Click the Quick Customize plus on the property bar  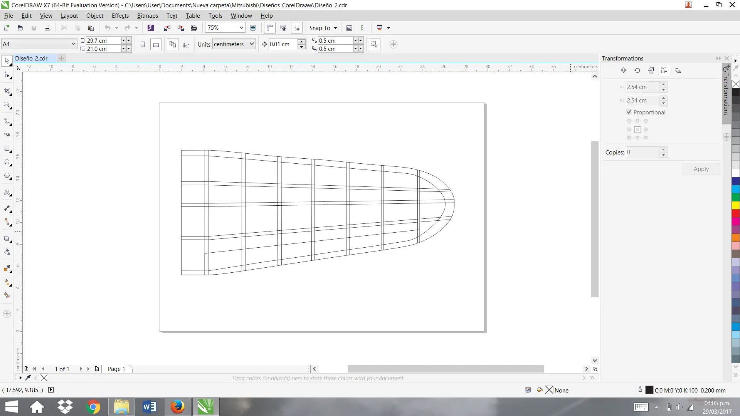click(x=393, y=44)
